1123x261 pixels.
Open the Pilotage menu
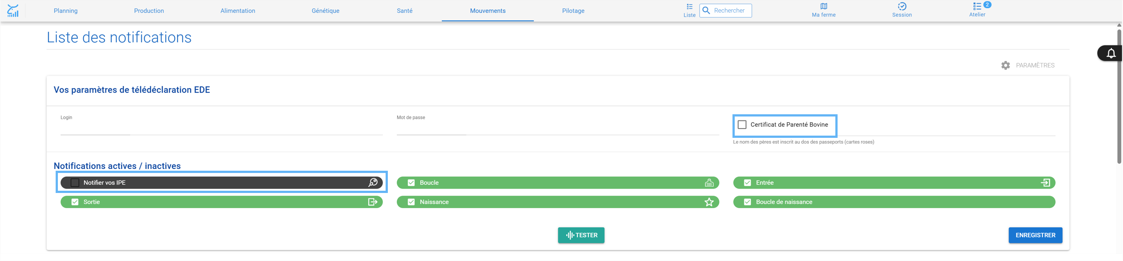573,11
